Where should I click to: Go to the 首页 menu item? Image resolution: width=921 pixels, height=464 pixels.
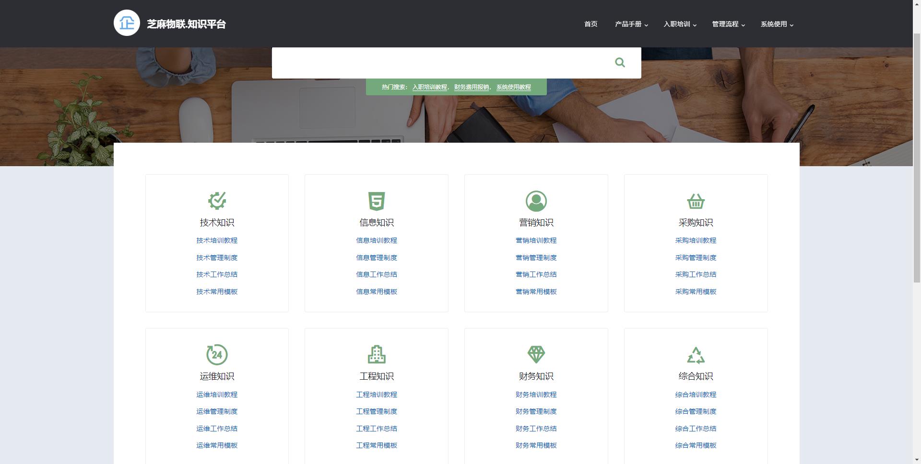(x=590, y=24)
